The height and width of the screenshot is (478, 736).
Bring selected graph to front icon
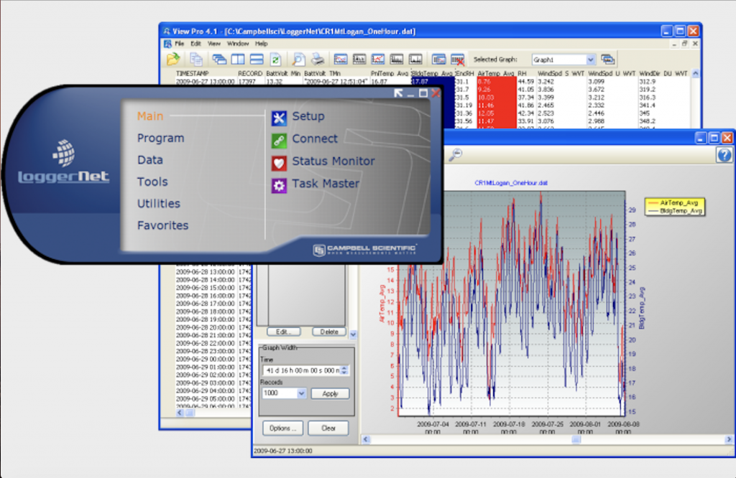pyautogui.click(x=608, y=60)
